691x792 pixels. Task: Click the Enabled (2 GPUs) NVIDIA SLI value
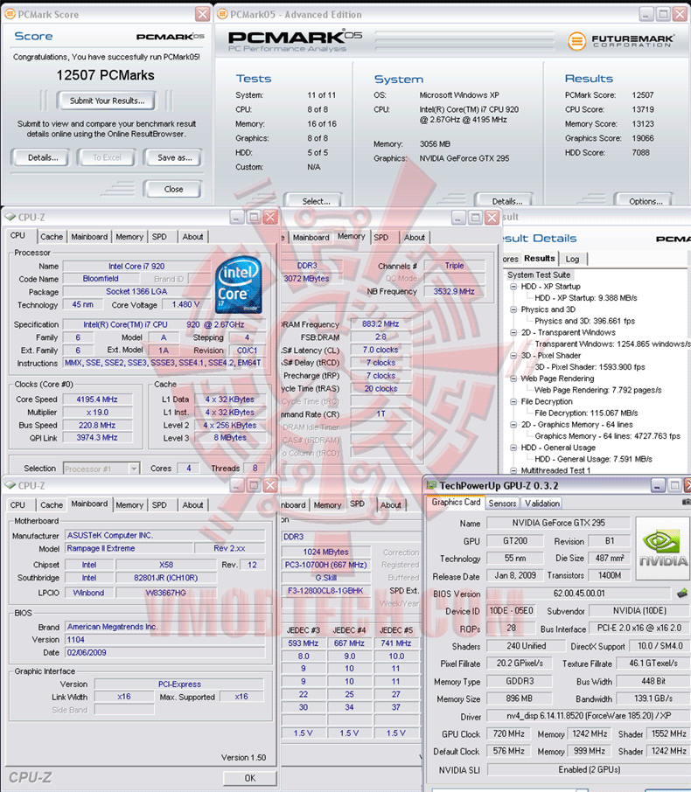[x=589, y=769]
